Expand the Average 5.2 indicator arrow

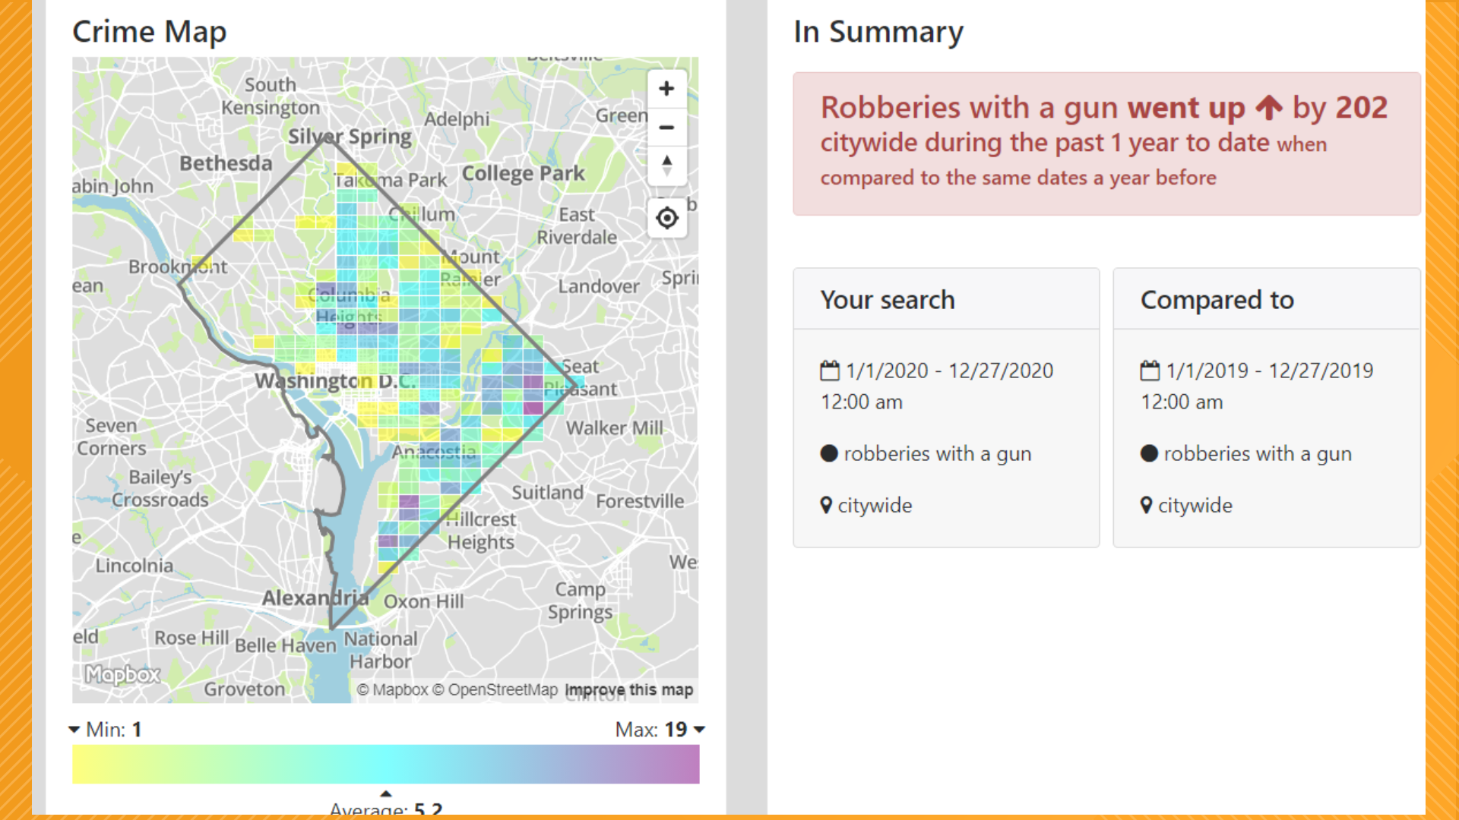click(387, 793)
